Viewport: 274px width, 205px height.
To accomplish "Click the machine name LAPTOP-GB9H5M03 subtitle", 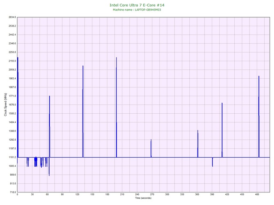I will tap(137, 10).
